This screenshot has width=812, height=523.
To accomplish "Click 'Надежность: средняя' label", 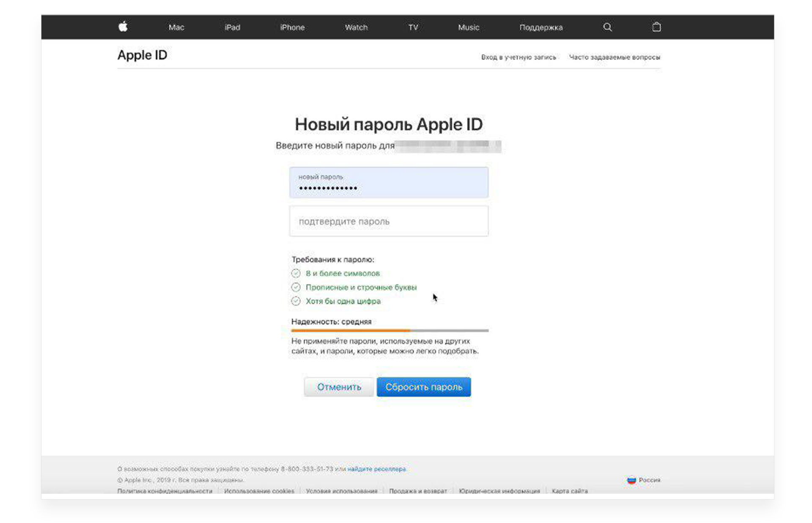I will pos(331,322).
